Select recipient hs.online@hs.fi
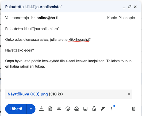The height and width of the screenshot is (116, 142). [x=45, y=18]
